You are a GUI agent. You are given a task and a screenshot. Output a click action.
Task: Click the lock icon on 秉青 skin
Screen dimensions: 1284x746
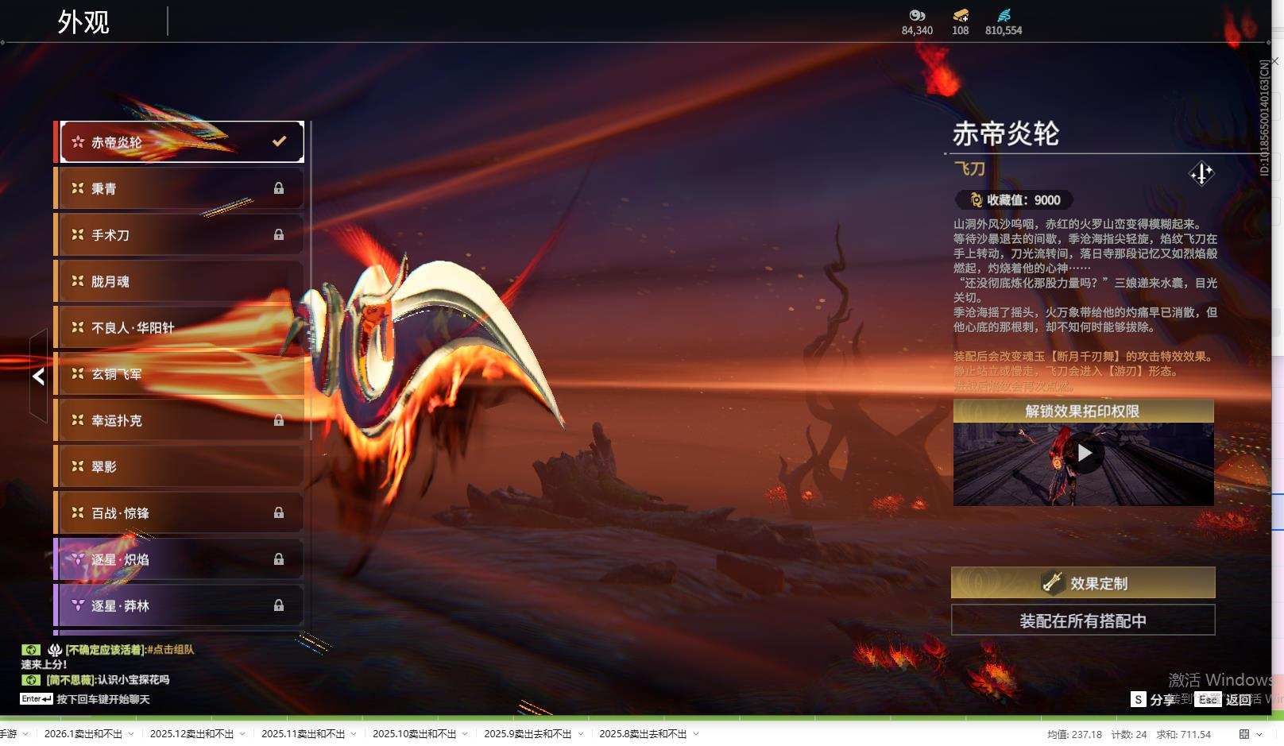pos(279,188)
